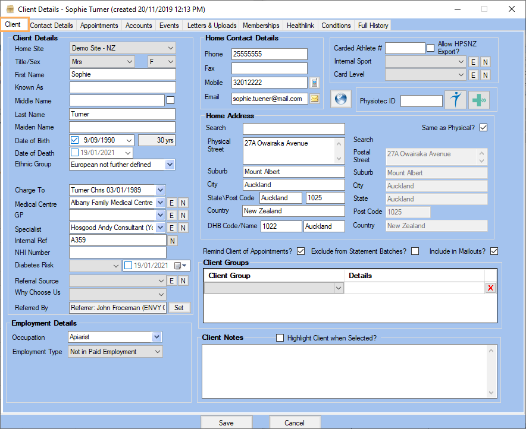The image size is (526, 429).
Task: Open the Accounts tab
Action: (139, 26)
